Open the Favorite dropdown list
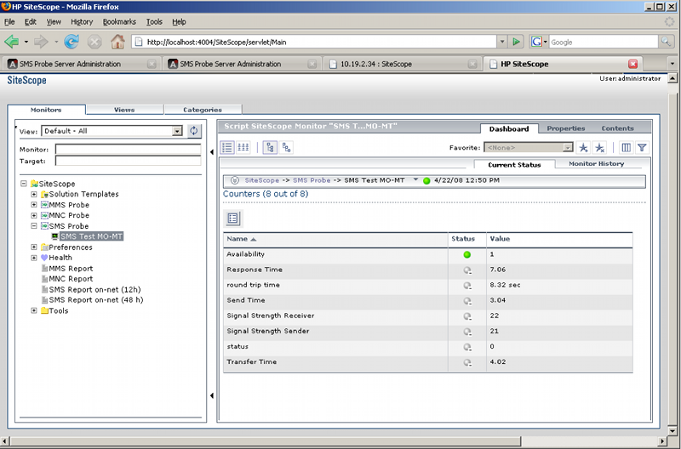The width and height of the screenshot is (681, 449). pos(568,147)
